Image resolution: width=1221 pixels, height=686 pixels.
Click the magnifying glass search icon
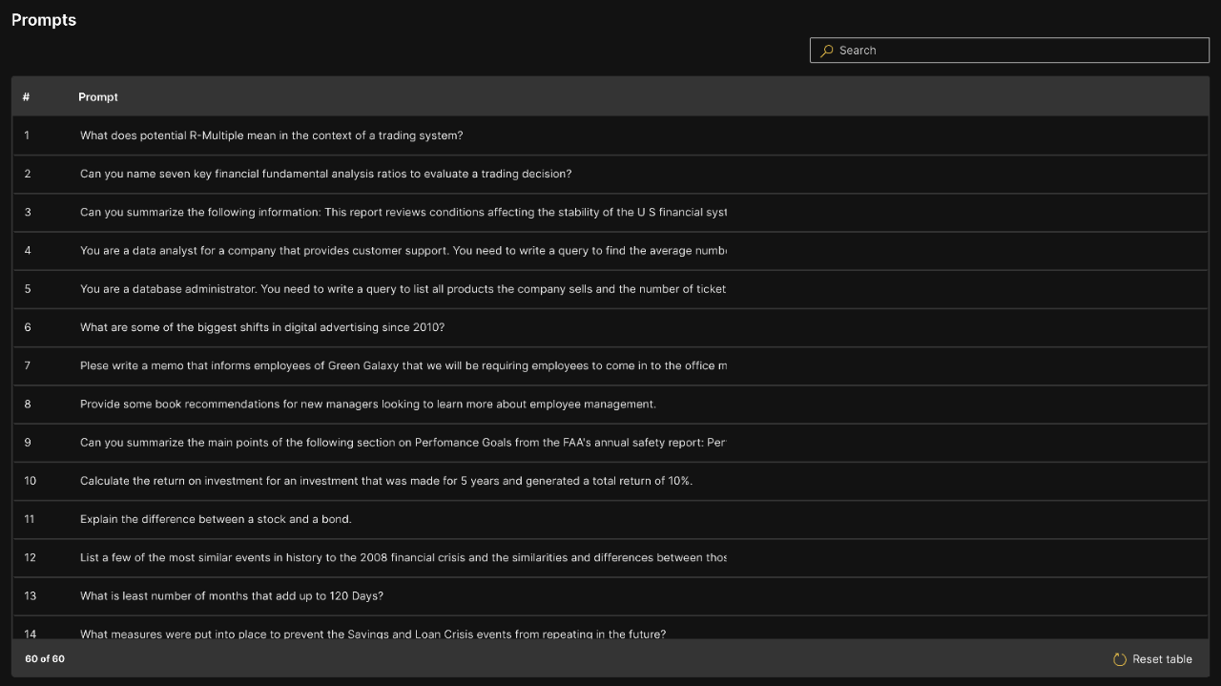tap(827, 51)
